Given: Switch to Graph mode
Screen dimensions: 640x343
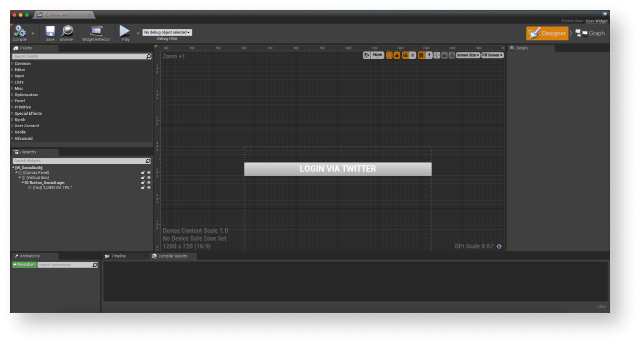Looking at the screenshot, I should (x=590, y=33).
